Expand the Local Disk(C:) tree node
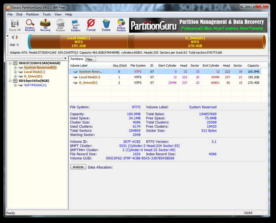 pyautogui.click(x=15, y=72)
